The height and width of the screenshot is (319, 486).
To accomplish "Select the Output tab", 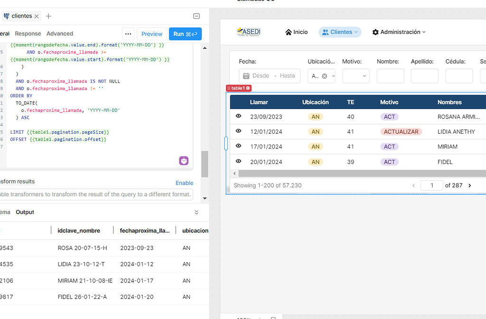I will coord(25,212).
